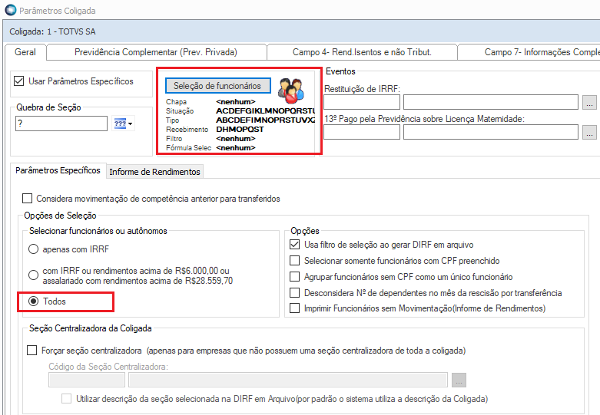The image size is (600, 415).
Task: Select the Parâmetros Específicos sub-tab
Action: [x=58, y=170]
